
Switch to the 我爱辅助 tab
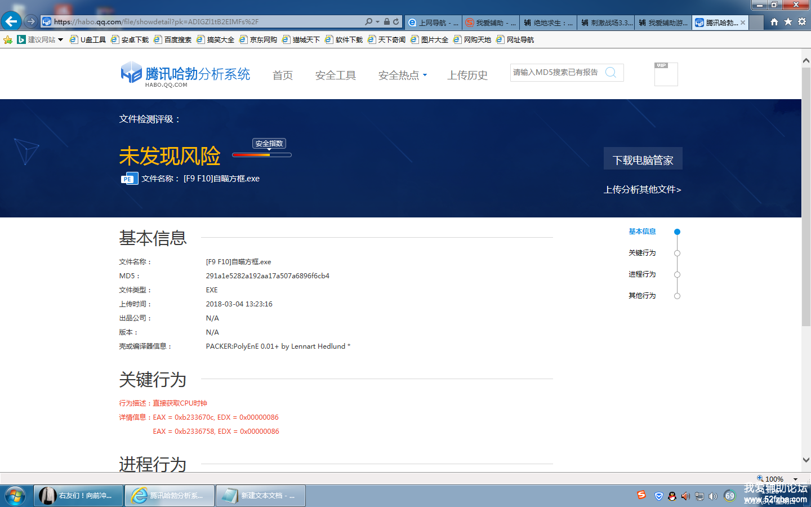[x=491, y=23]
